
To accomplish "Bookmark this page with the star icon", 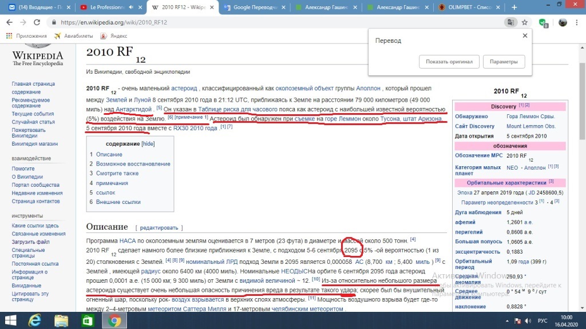I will point(525,22).
